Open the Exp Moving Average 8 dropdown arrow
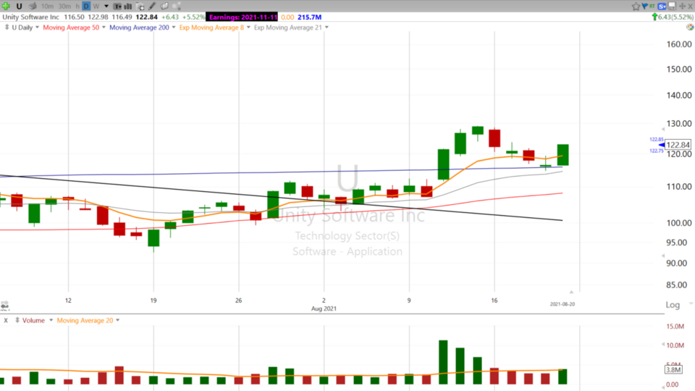This screenshot has height=391, width=695. click(248, 28)
